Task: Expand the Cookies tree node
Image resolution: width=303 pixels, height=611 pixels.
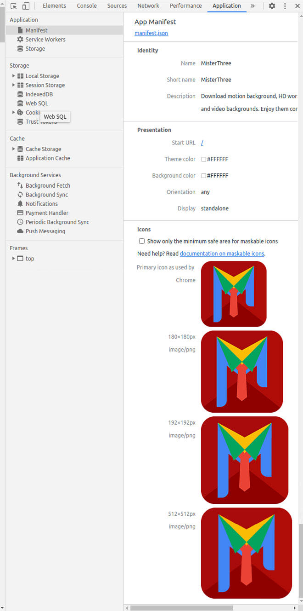Action: 13,113
